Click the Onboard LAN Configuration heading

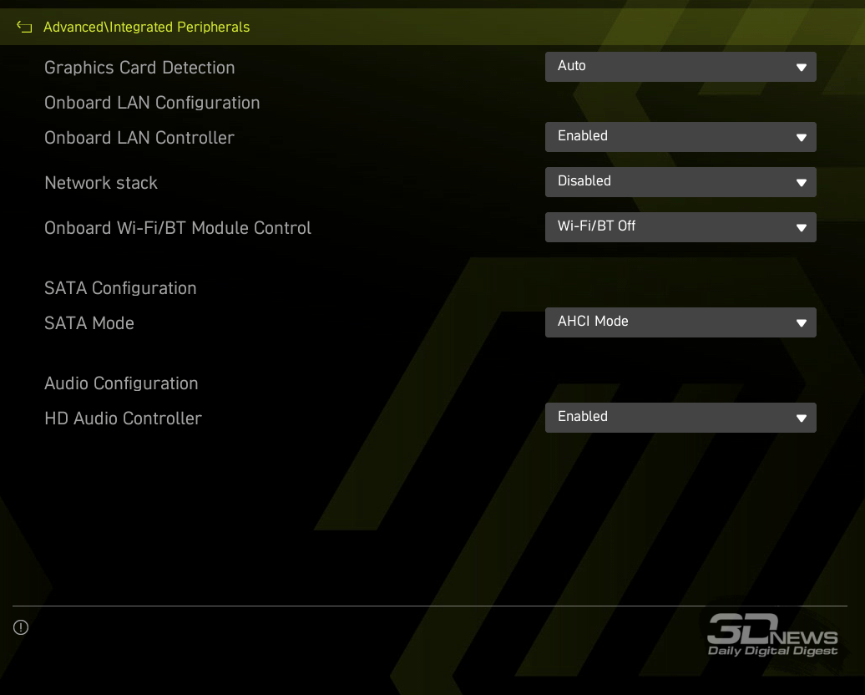pos(152,103)
